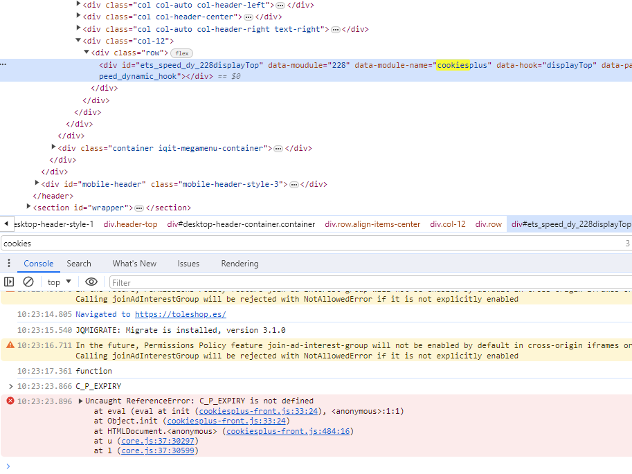The width and height of the screenshot is (632, 474).
Task: Expand the ellipsis of mobile-header div
Action: click(294, 185)
